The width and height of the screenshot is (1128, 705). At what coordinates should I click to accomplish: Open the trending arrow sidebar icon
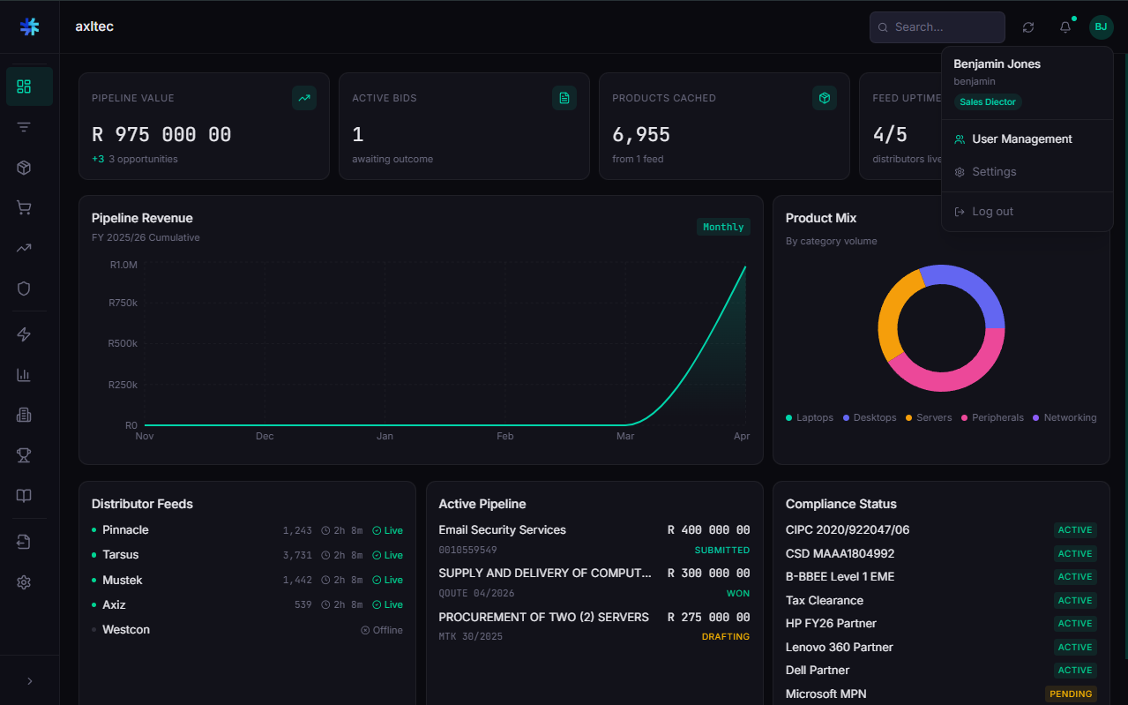pyautogui.click(x=24, y=248)
